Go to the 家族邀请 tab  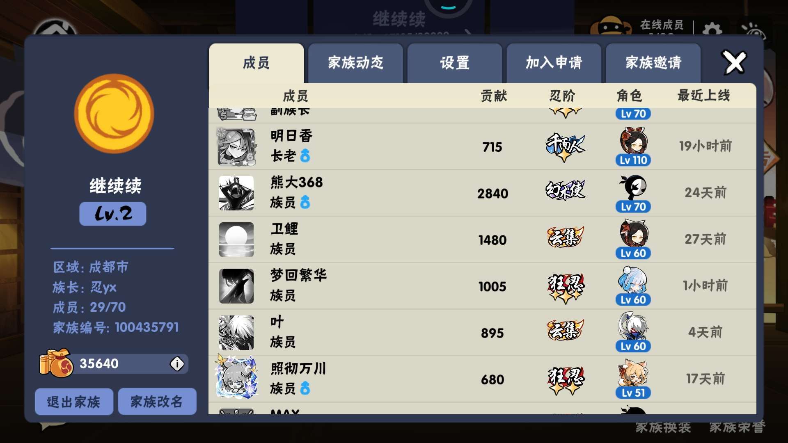[x=653, y=63]
